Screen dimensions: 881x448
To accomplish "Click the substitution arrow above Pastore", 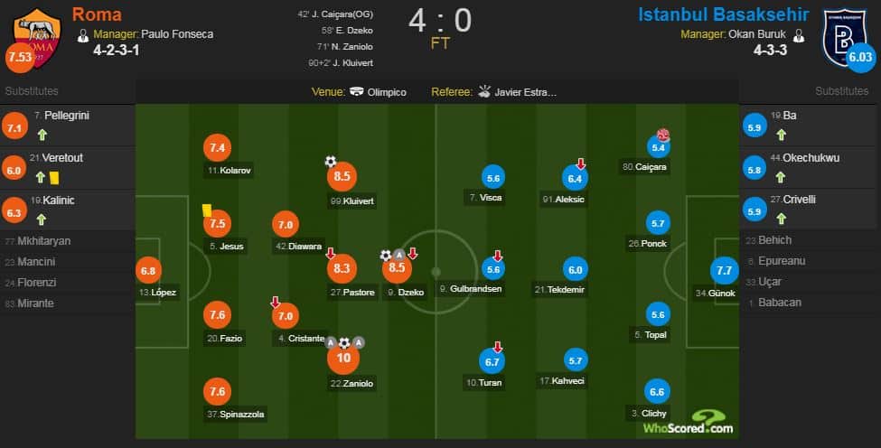I will click(x=331, y=253).
